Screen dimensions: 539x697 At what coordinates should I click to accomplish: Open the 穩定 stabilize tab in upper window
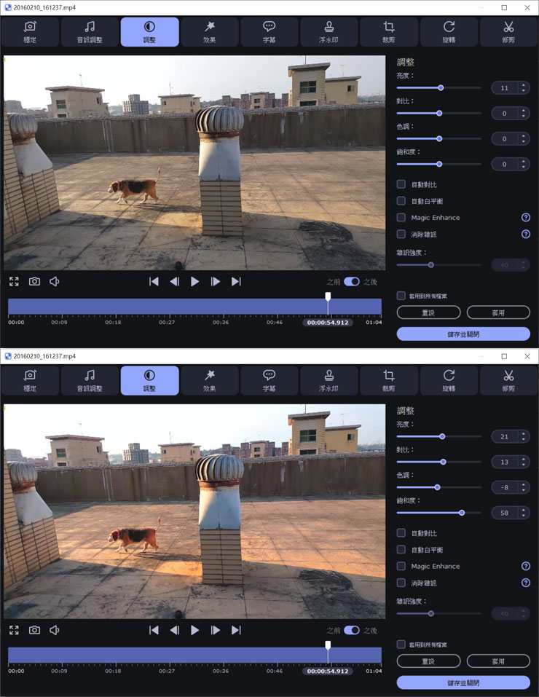tap(30, 32)
